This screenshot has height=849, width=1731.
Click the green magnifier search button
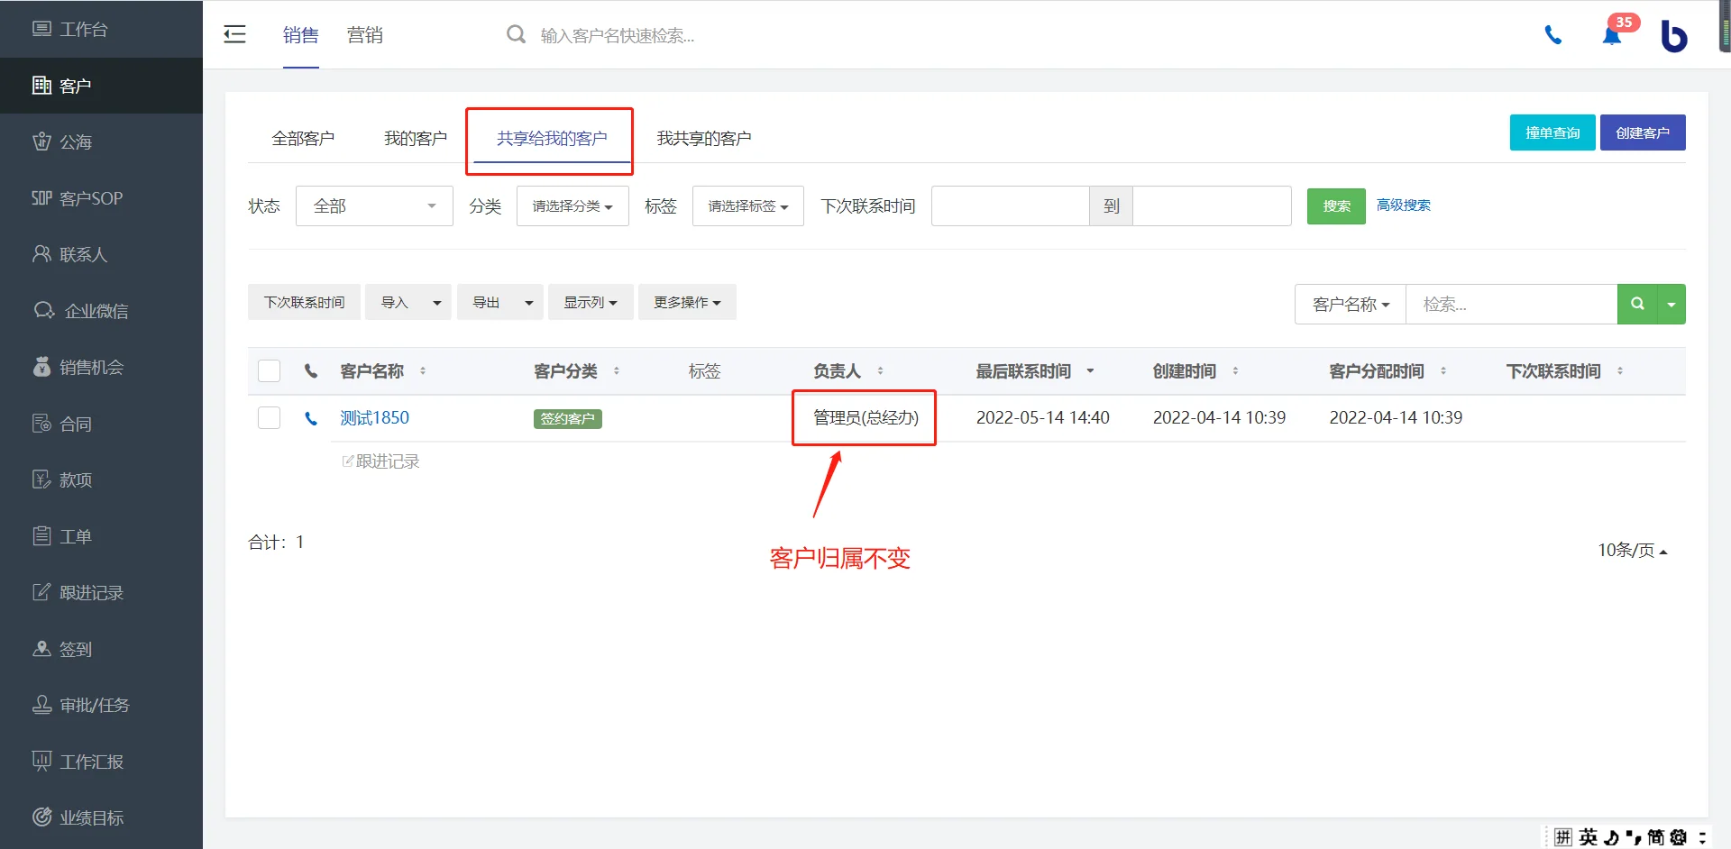coord(1637,304)
